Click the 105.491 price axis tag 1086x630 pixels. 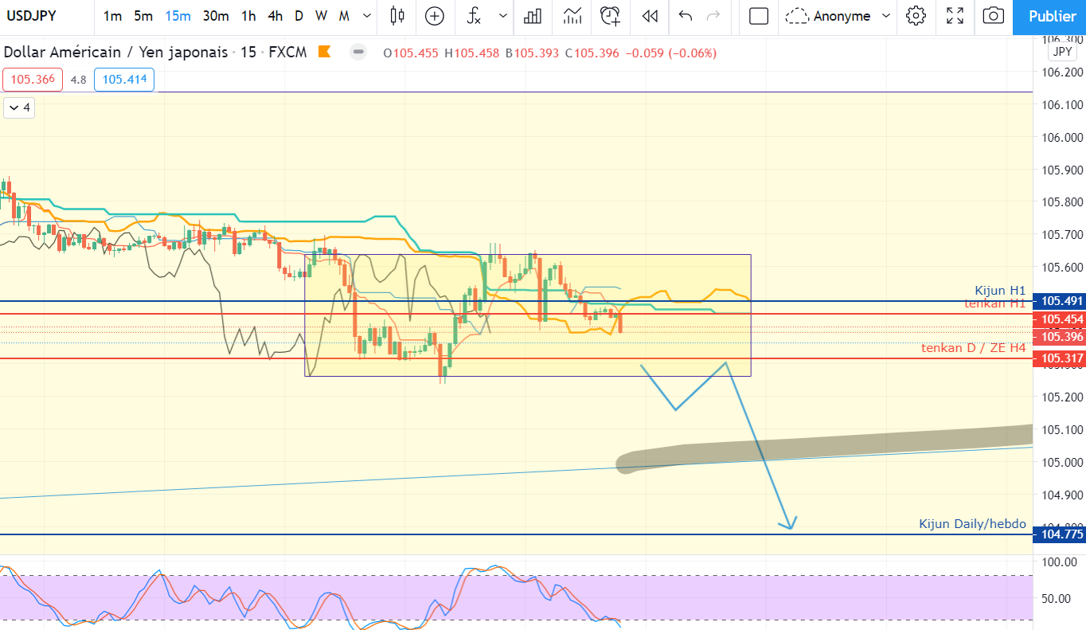[1060, 301]
